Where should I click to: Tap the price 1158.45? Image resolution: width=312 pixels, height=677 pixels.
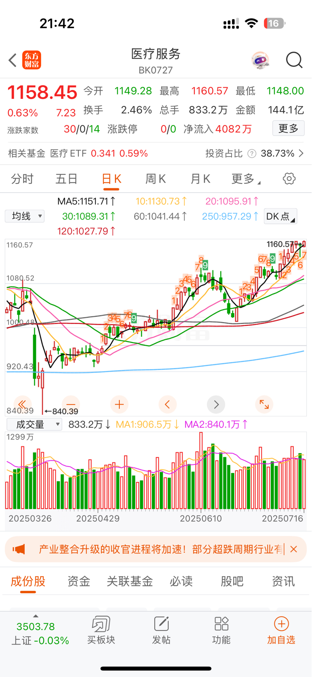42,92
